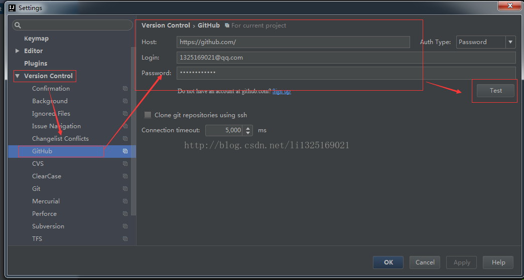Click the settings tree vertical scrollbar
The width and height of the screenshot is (524, 280).
[134, 130]
